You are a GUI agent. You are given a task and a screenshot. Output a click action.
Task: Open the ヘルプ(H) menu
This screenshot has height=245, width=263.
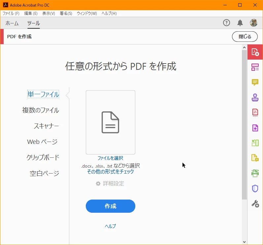tap(109, 14)
